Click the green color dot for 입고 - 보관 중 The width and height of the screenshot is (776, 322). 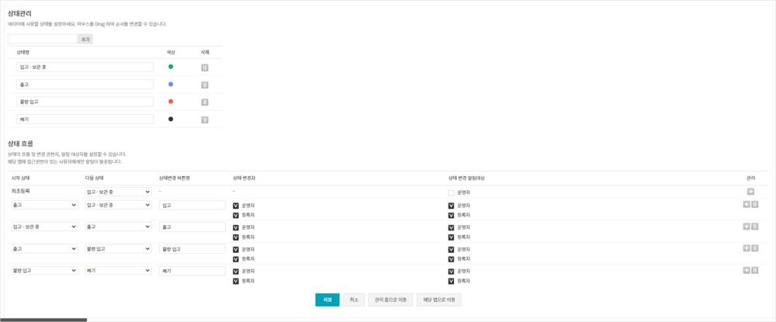[171, 67]
